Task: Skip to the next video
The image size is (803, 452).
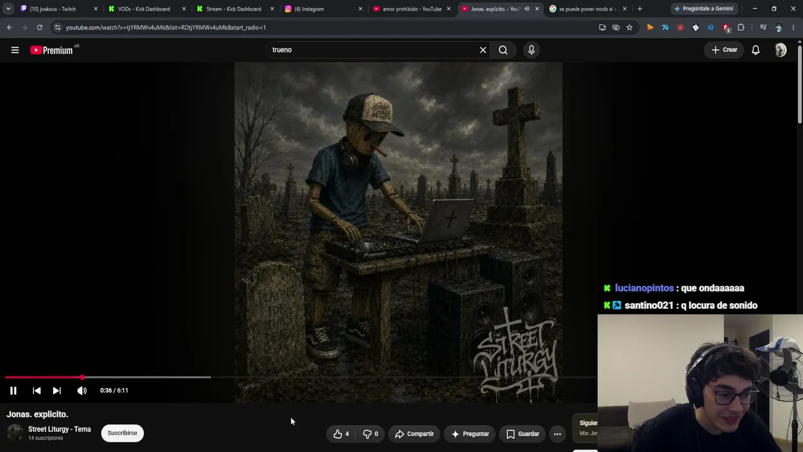Action: click(56, 390)
